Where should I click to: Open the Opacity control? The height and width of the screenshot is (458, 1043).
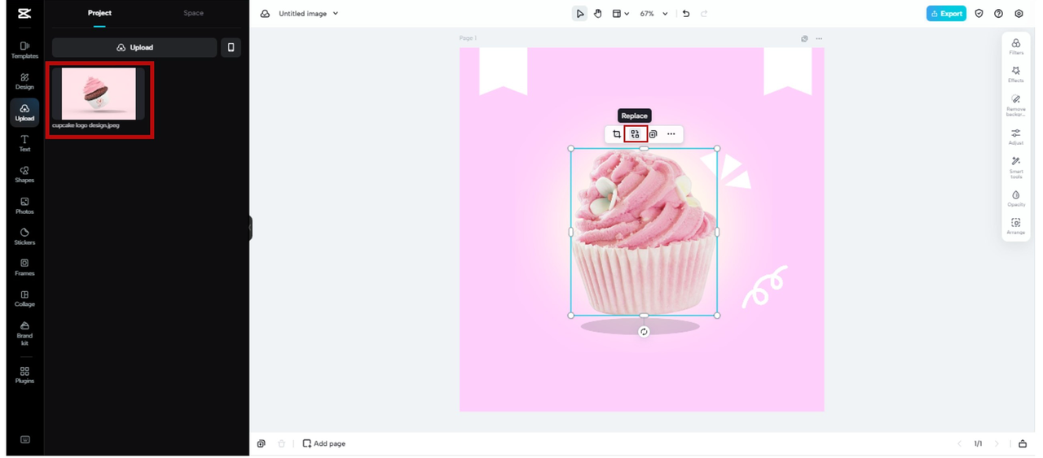coord(1015,198)
